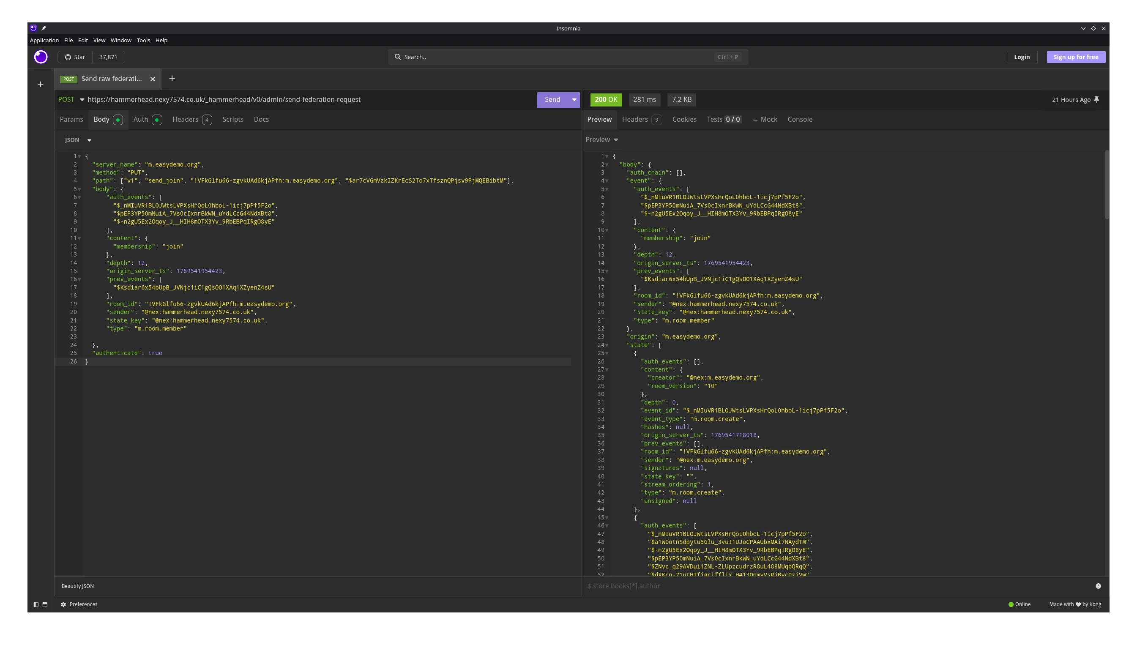The height and width of the screenshot is (645, 1137).
Task: Toggle the left sidebar panel icon
Action: (36, 604)
